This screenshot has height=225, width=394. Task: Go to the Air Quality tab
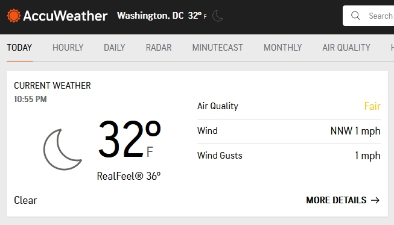click(346, 48)
